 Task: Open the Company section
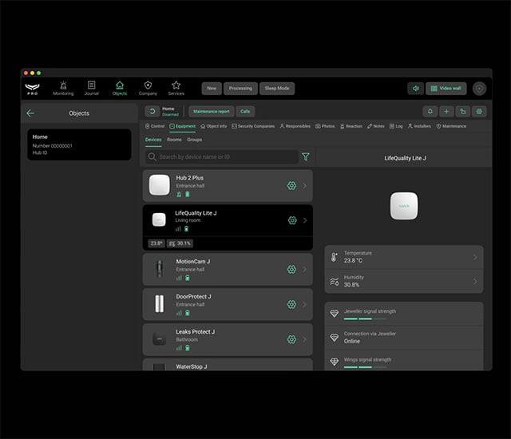pyautogui.click(x=148, y=89)
